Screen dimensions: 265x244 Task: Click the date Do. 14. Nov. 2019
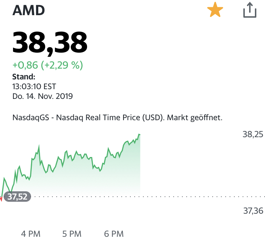coord(43,96)
